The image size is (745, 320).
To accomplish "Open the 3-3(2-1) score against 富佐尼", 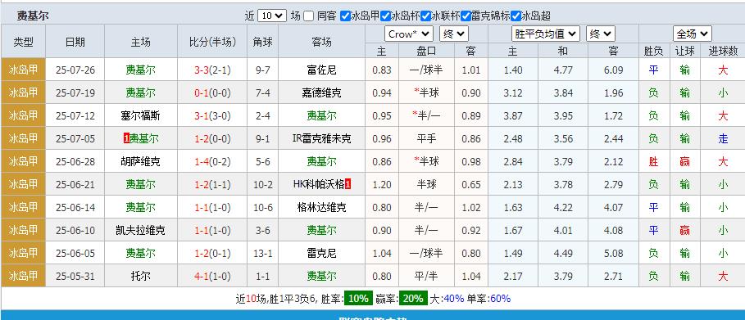I will pyautogui.click(x=212, y=70).
